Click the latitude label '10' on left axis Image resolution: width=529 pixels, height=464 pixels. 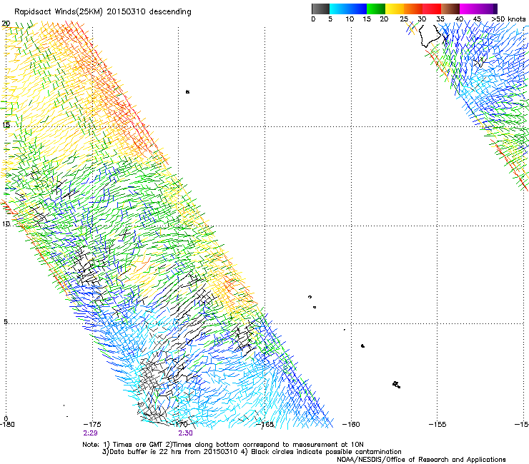tap(6, 224)
